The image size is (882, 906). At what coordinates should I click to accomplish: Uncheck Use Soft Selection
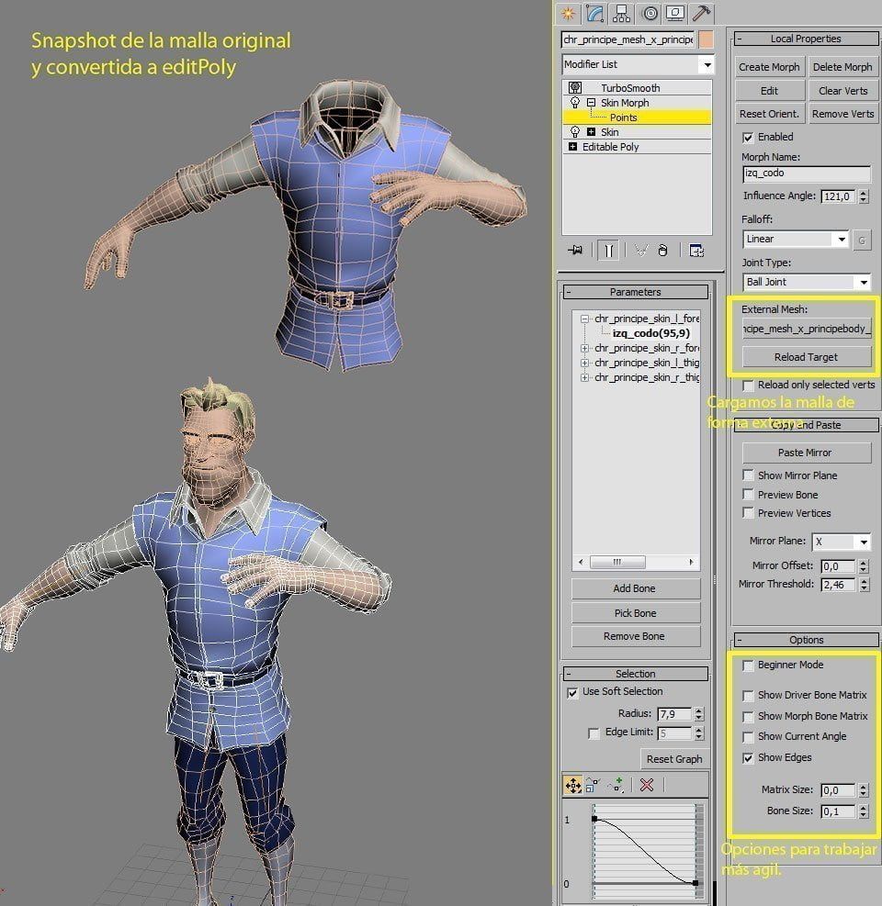[x=572, y=692]
